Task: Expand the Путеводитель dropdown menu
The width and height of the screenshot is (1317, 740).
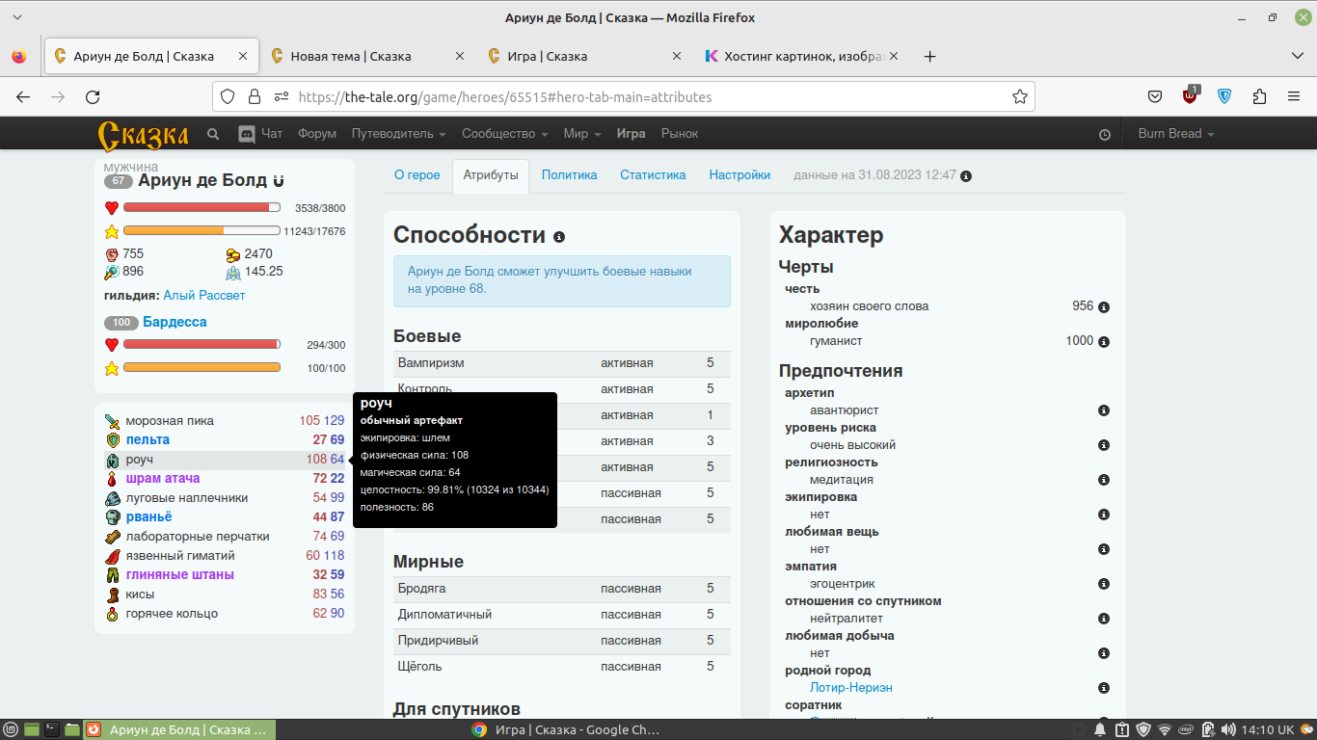Action: point(398,134)
